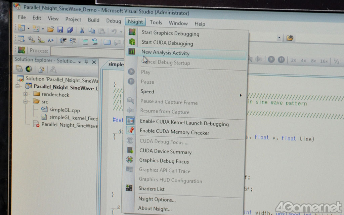Click the Add New Item icon
344x215 pixels.
point(36,29)
